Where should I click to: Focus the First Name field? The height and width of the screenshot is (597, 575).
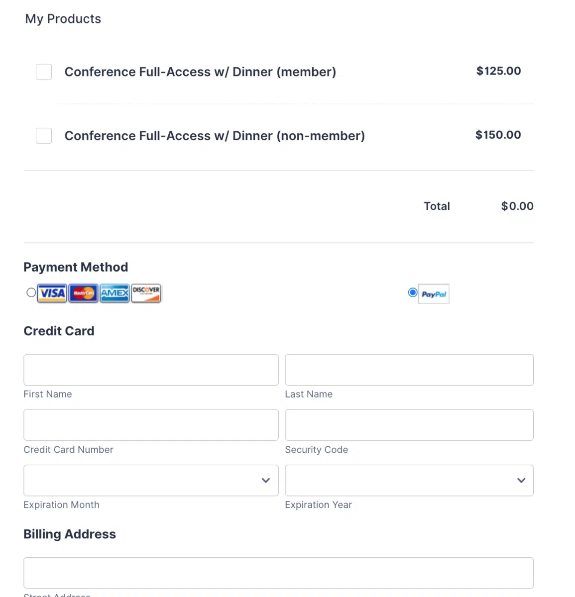[151, 370]
